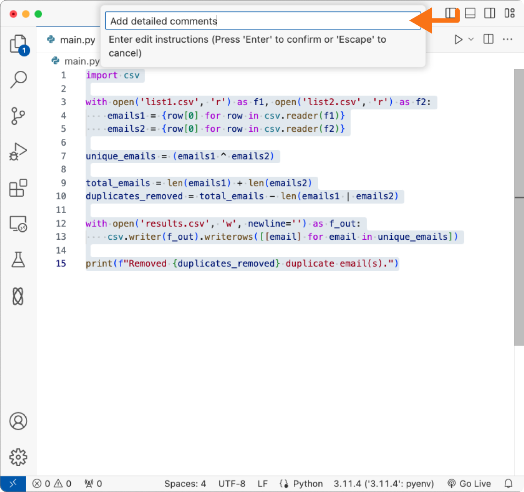Toggle the bottom panel

470,13
